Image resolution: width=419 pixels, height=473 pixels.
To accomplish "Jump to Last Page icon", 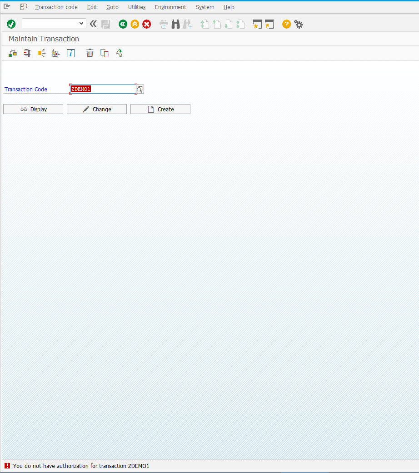I will pyautogui.click(x=240, y=24).
